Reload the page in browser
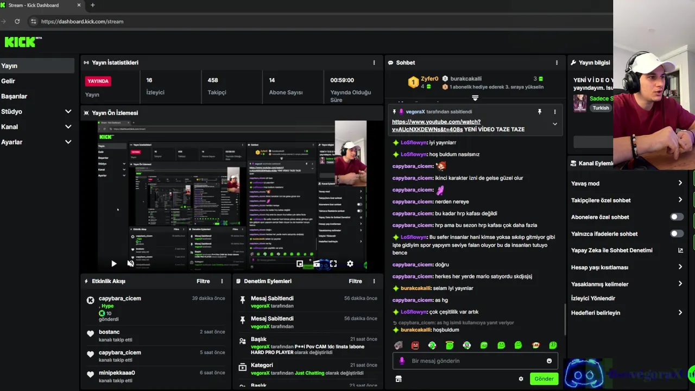Image resolution: width=695 pixels, height=391 pixels. (x=17, y=21)
